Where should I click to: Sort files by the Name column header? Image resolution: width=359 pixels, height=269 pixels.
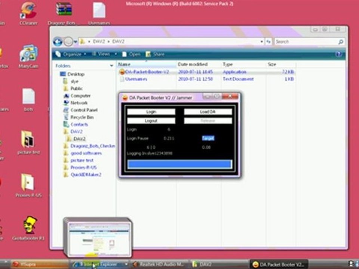pyautogui.click(x=147, y=64)
